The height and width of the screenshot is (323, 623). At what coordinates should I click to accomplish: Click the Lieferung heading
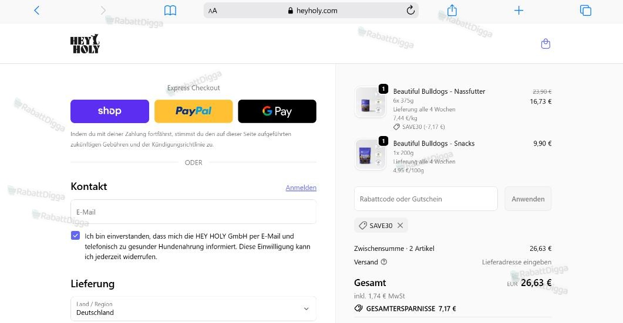click(x=93, y=284)
